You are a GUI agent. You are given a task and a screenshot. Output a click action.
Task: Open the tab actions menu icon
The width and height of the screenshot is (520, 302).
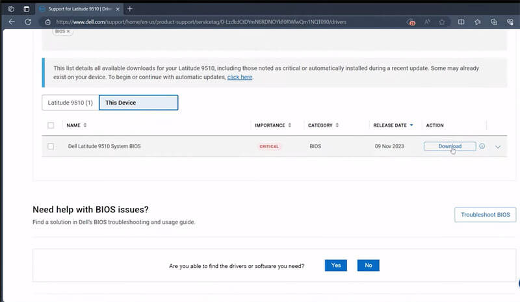[x=27, y=9]
